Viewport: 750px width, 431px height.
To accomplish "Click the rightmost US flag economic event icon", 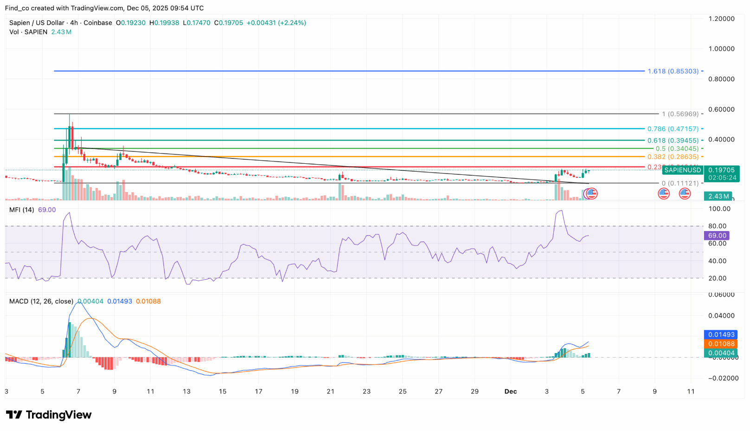I will (x=685, y=193).
